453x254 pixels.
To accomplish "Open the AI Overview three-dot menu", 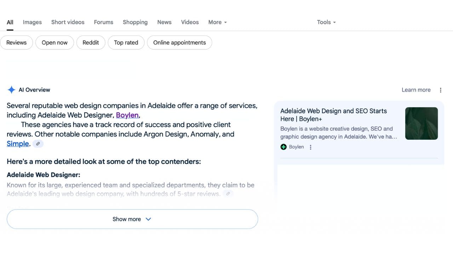I will pyautogui.click(x=441, y=90).
